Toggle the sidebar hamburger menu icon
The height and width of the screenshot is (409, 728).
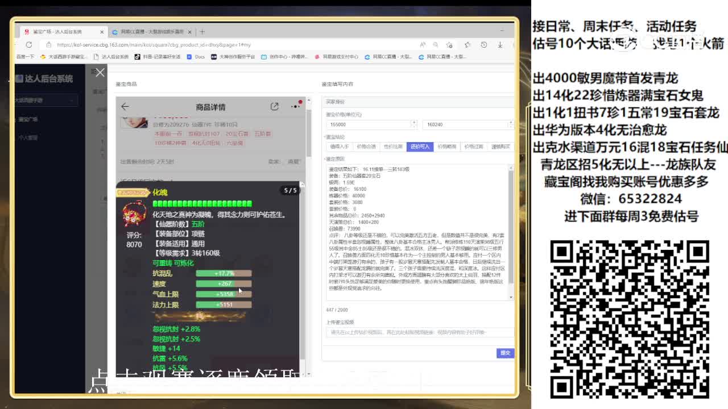94,71
